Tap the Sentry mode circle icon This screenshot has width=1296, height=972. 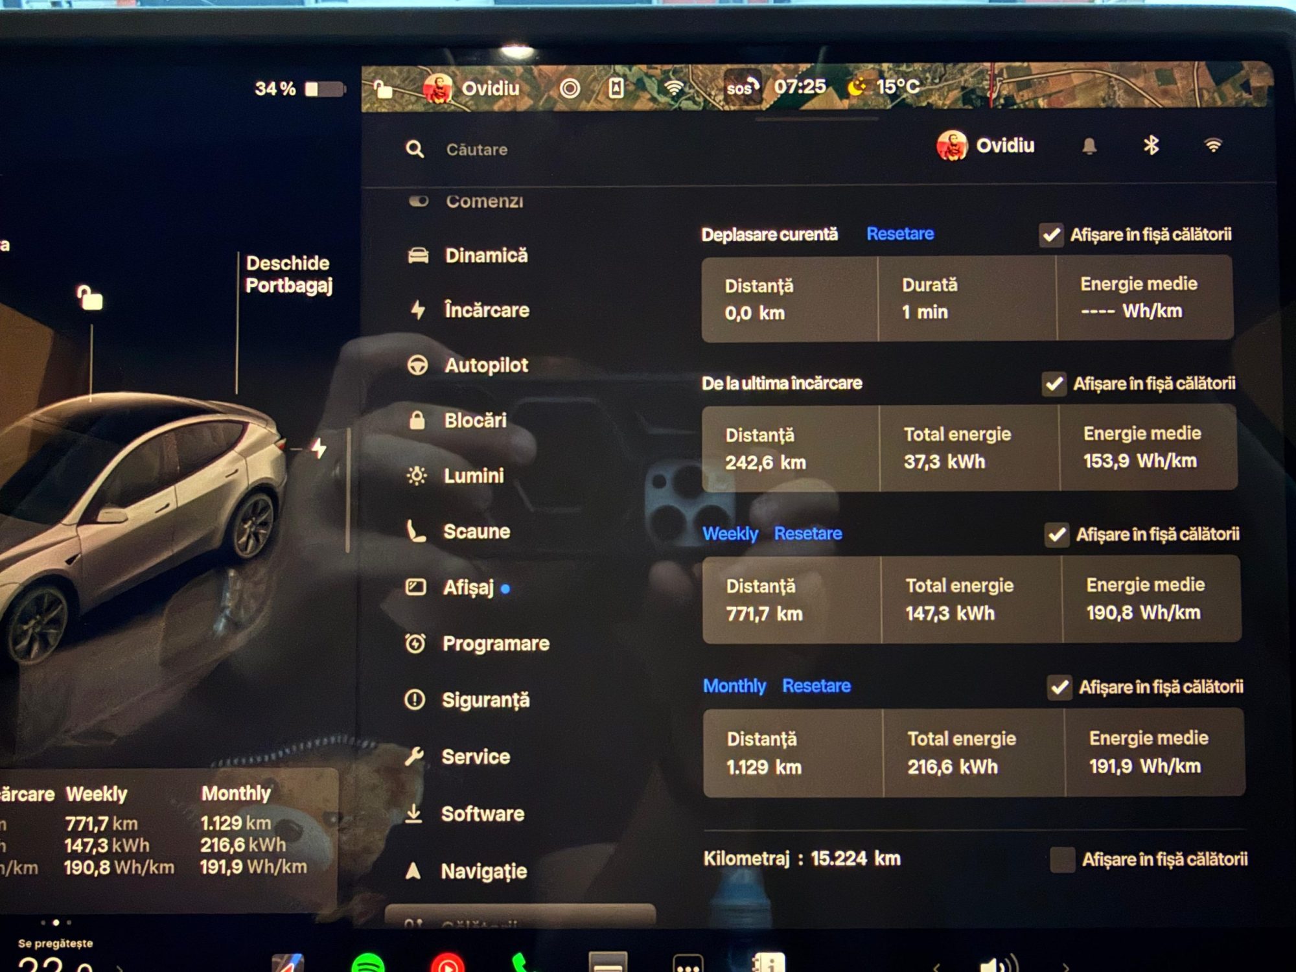[x=570, y=88]
